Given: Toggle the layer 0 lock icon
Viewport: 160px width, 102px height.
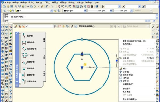Looking at the screenshot, I should 16,11.
